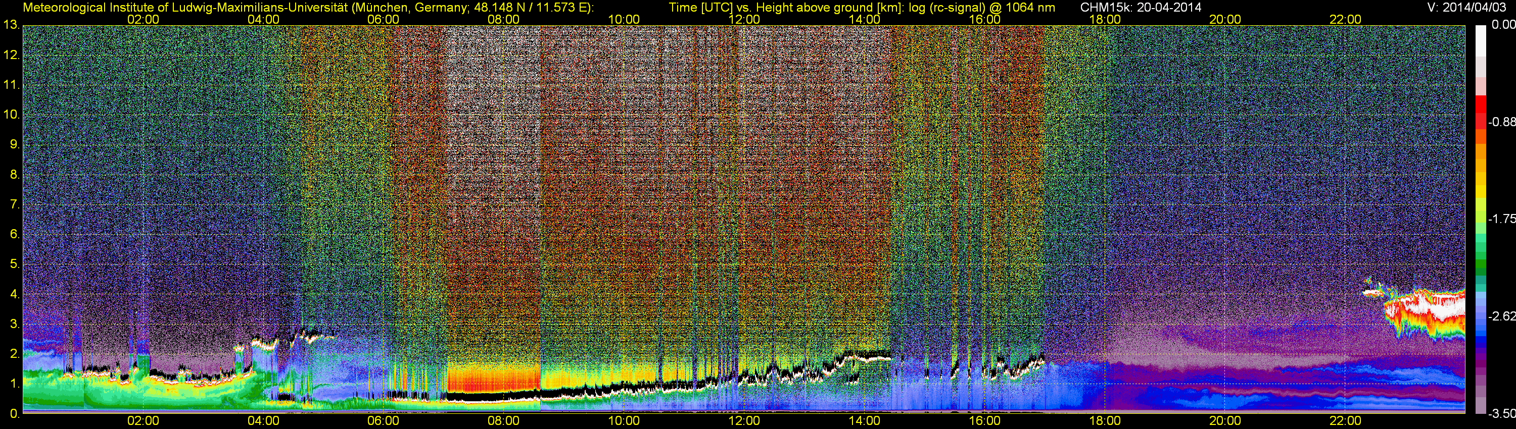Click the 04:00 label on the bottom time axis
1516x429 pixels.
tap(263, 421)
